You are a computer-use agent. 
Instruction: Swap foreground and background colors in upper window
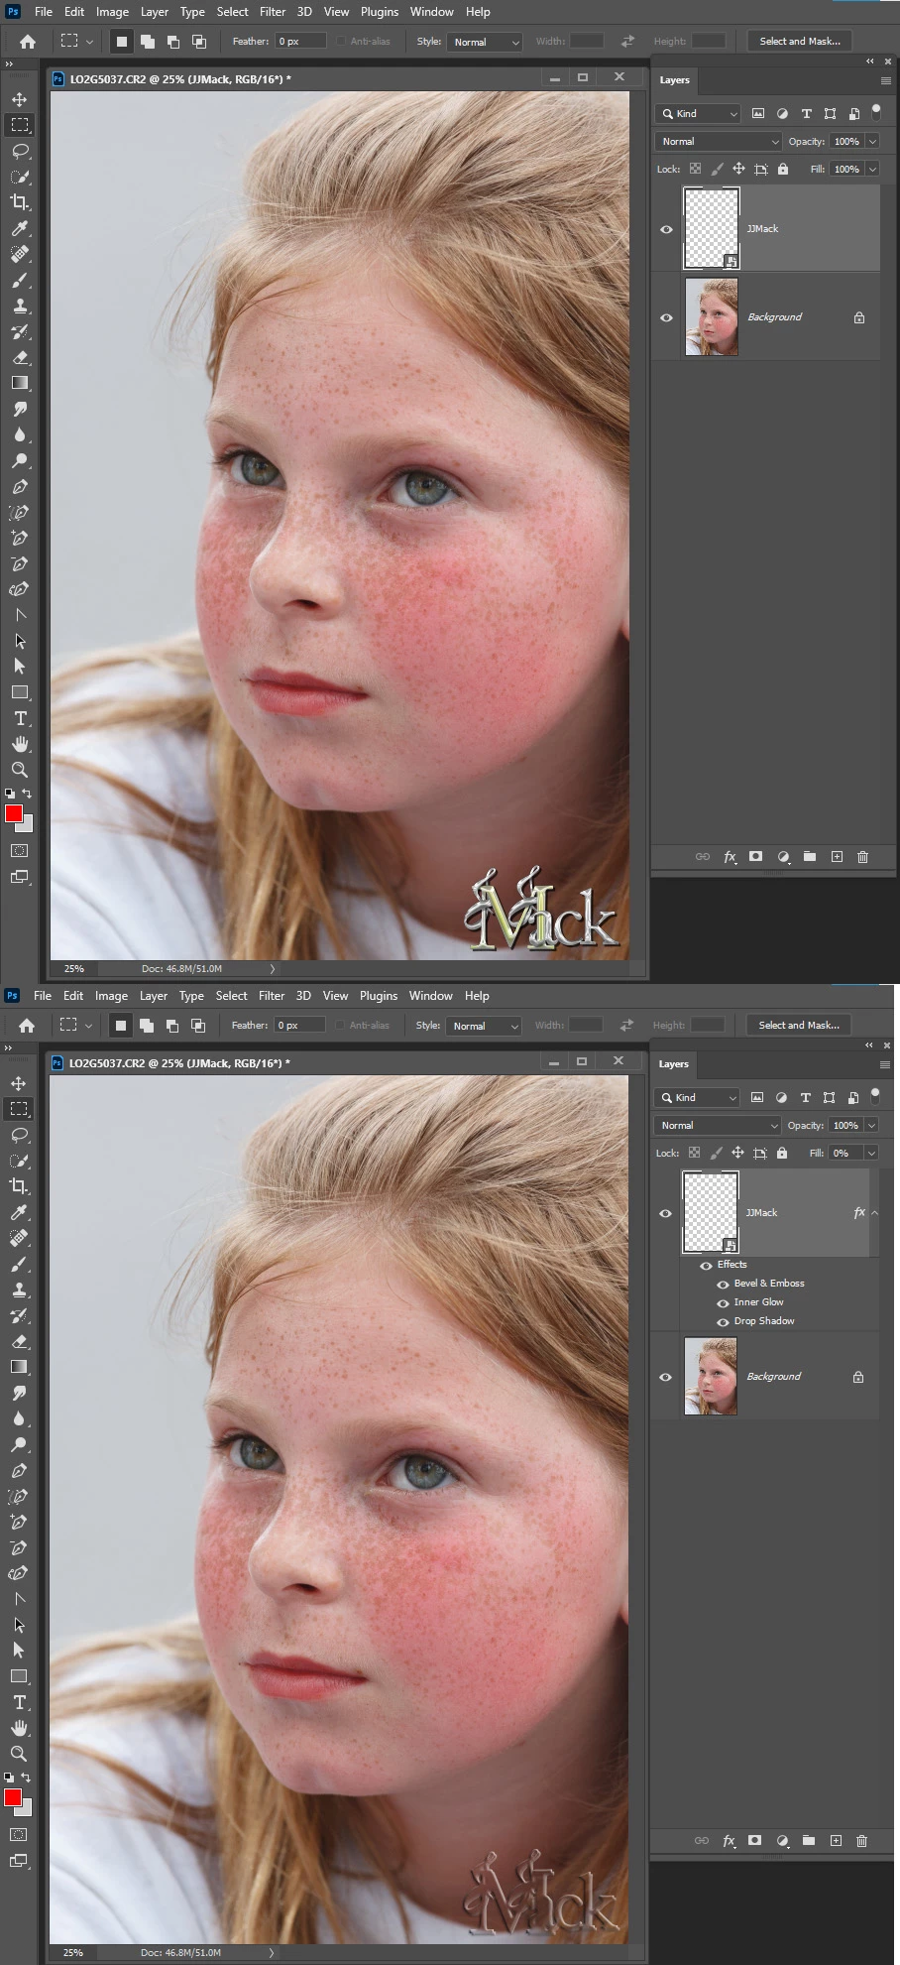[27, 794]
